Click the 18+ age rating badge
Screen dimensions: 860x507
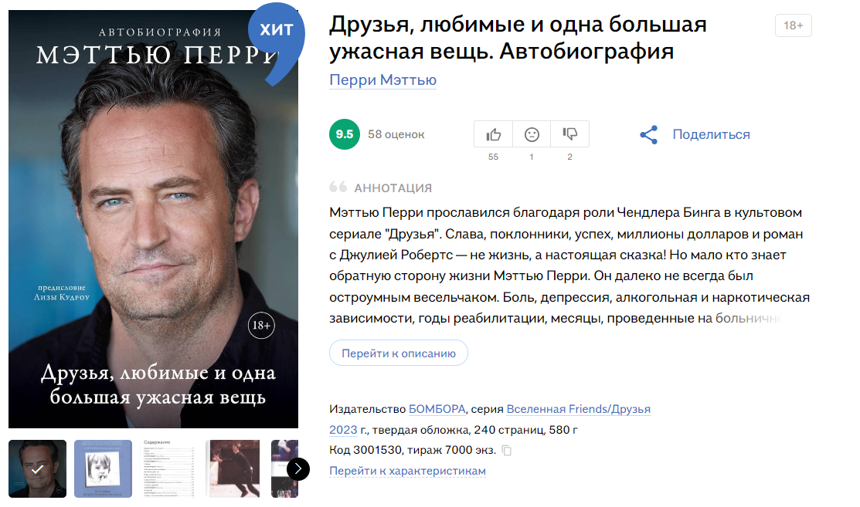(793, 25)
